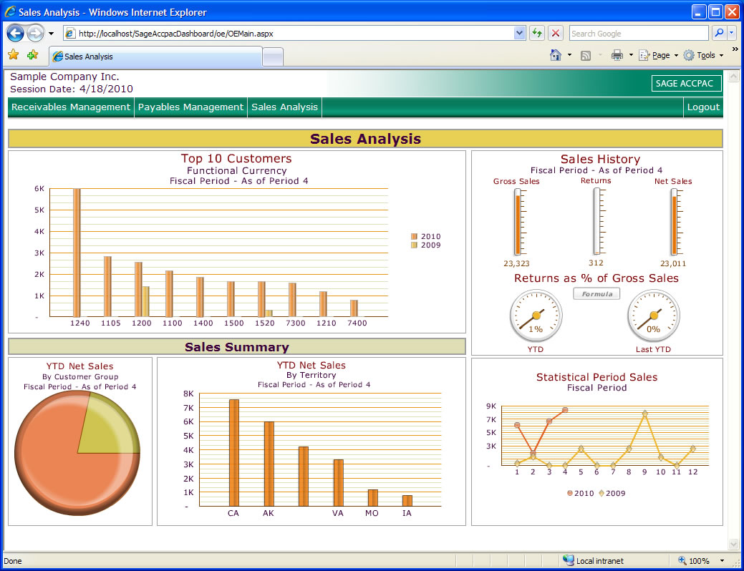This screenshot has width=744, height=571.
Task: Click the Print icon in toolbar
Action: pos(617,55)
